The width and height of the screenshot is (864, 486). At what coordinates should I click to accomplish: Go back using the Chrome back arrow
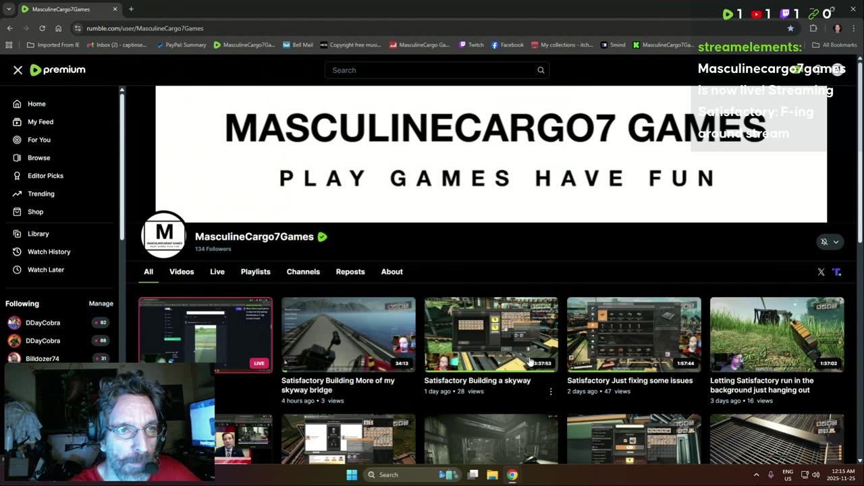tap(9, 28)
